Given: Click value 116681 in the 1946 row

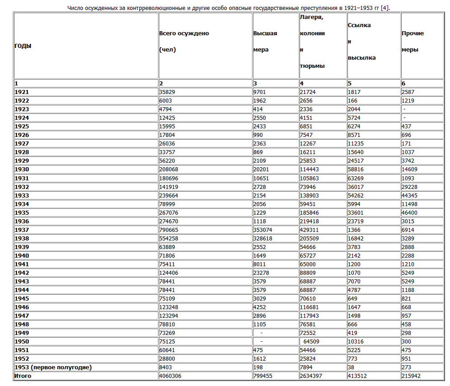Looking at the screenshot, I should point(323,307).
